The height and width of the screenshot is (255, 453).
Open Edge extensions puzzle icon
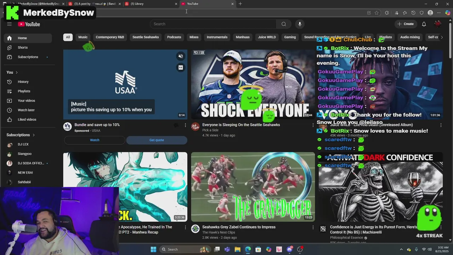387,13
